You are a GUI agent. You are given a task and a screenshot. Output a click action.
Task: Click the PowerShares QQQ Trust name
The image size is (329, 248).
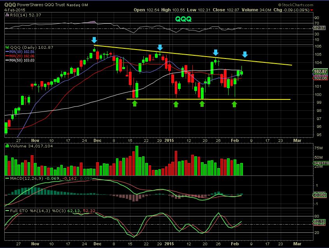tap(41, 5)
